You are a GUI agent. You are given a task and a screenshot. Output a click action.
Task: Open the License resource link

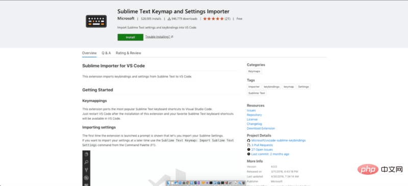point(252,119)
